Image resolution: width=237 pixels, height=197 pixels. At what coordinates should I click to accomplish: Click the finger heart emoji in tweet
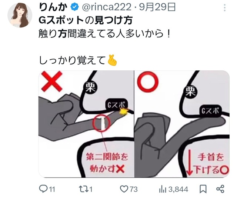112,60
